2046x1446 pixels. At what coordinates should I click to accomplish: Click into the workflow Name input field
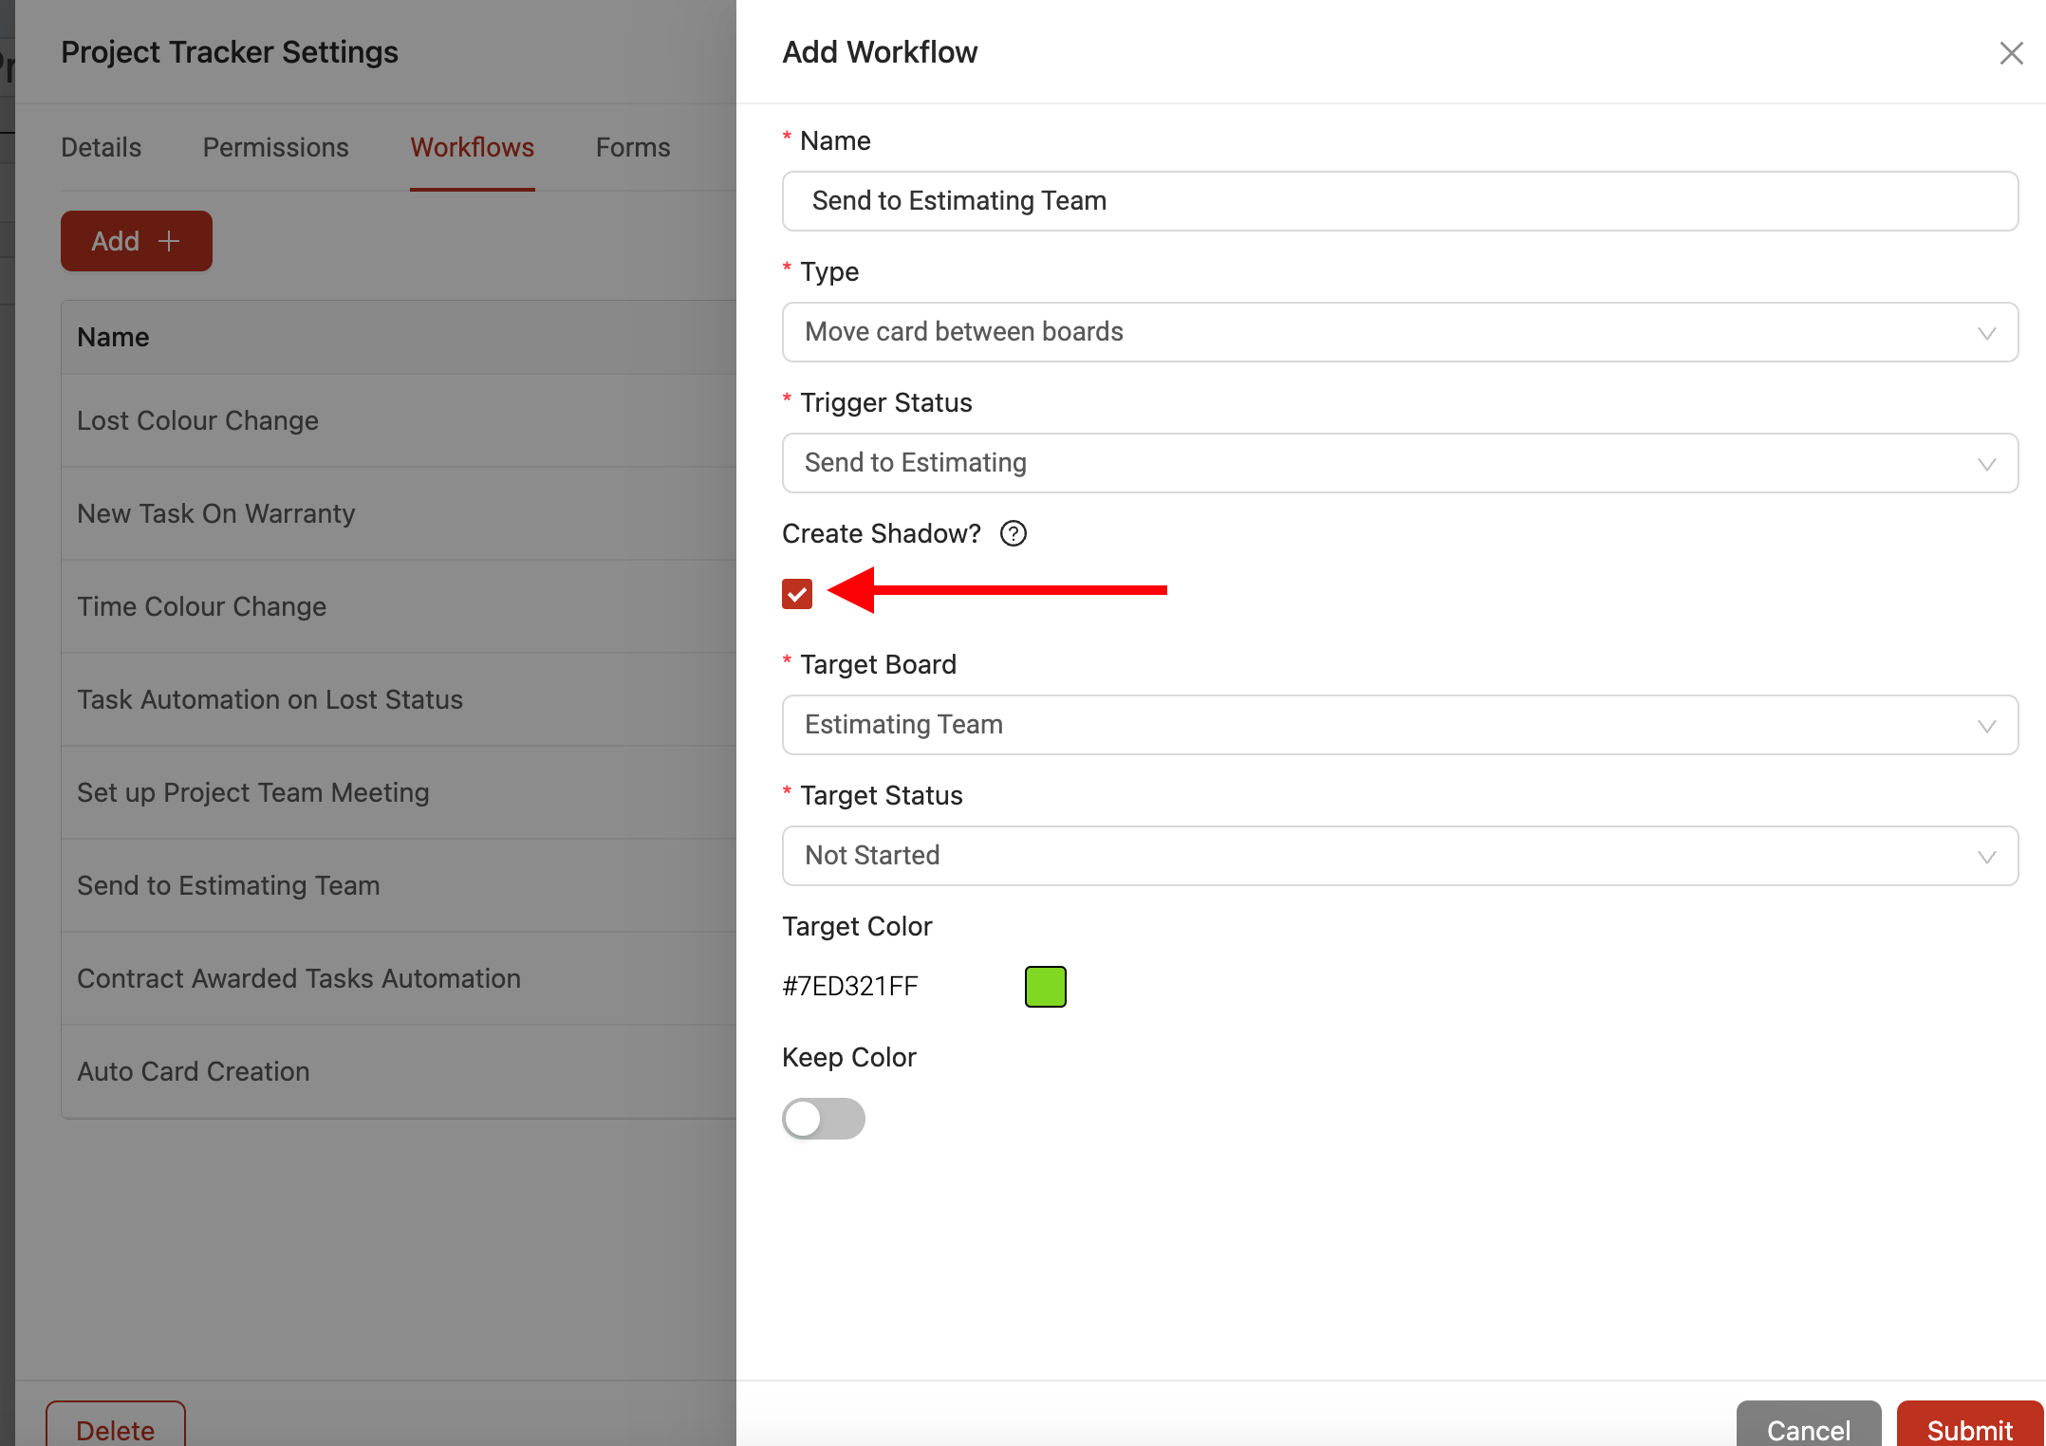coord(1400,201)
